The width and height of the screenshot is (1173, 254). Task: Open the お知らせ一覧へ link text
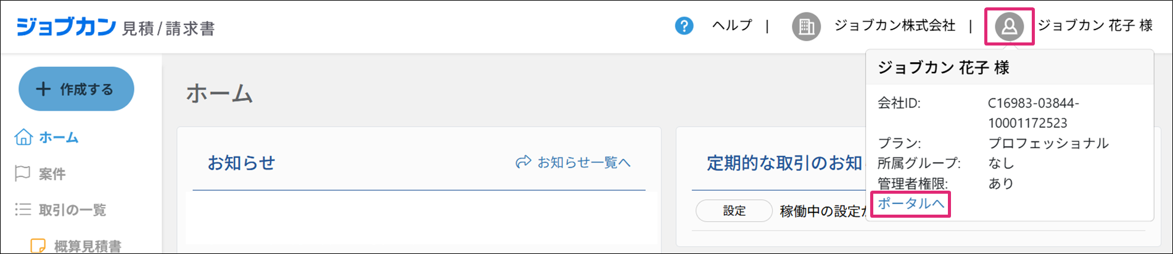[583, 162]
